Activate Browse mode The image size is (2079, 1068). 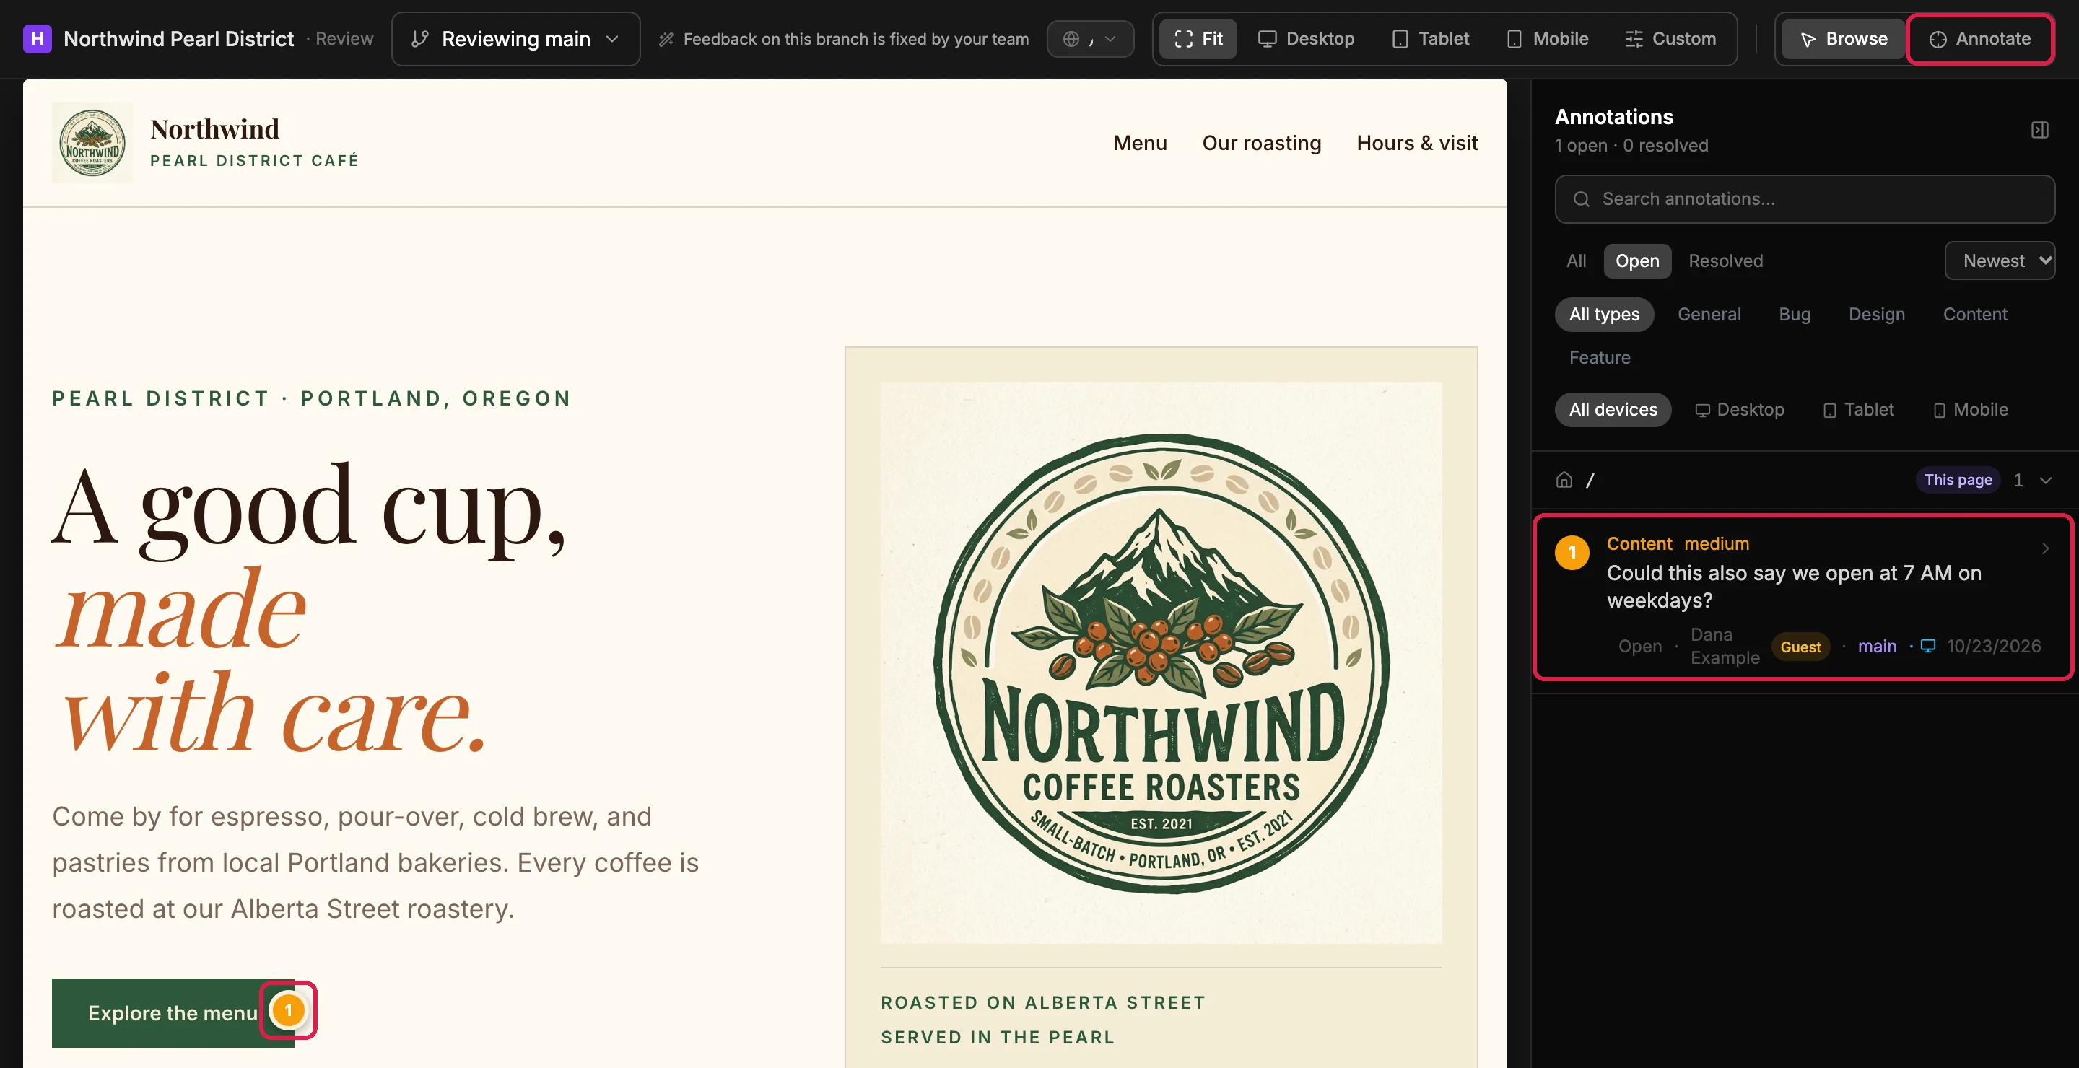point(1844,39)
